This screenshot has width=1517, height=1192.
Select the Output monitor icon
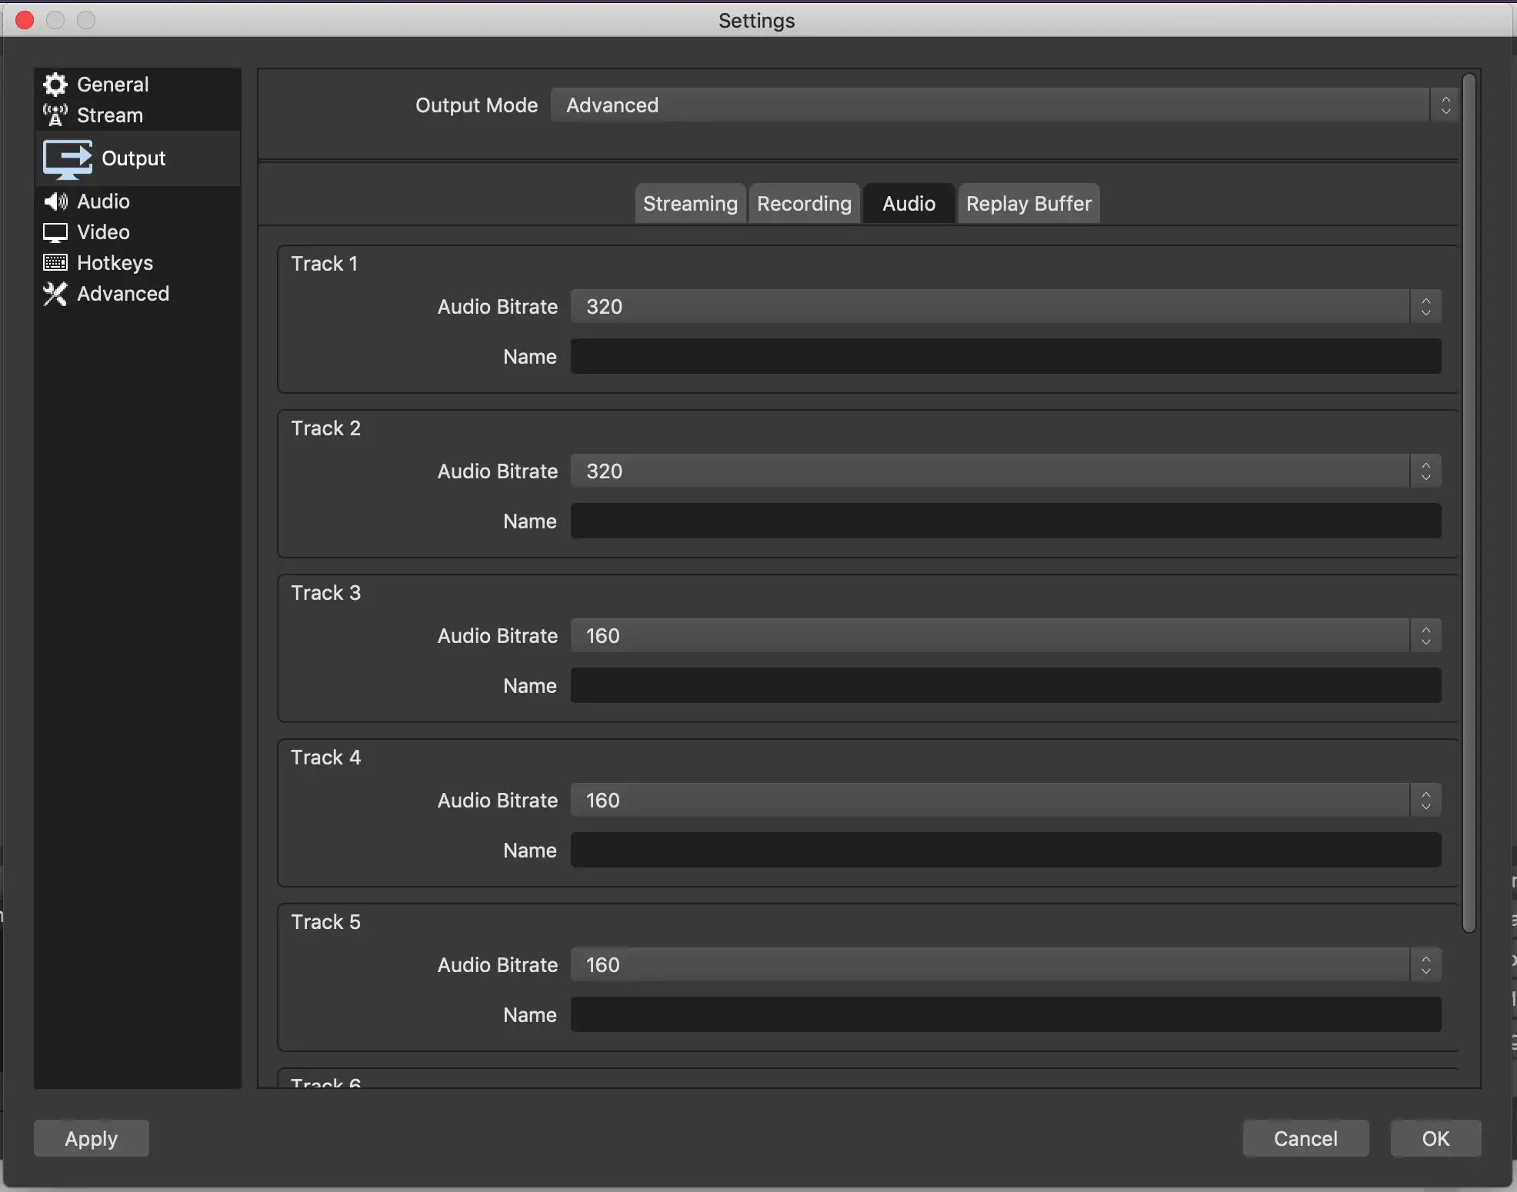click(x=68, y=158)
